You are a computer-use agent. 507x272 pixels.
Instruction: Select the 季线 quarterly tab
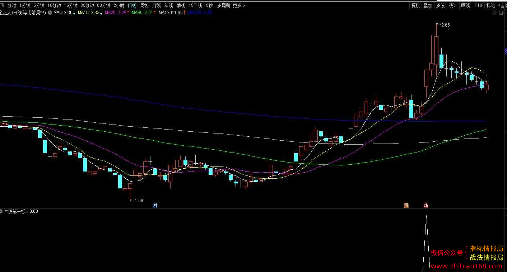click(181, 5)
